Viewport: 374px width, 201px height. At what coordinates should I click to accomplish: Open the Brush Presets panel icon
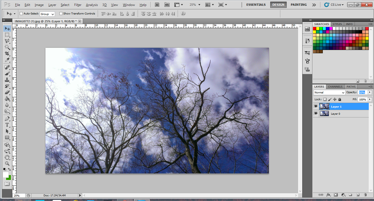[x=307, y=53]
